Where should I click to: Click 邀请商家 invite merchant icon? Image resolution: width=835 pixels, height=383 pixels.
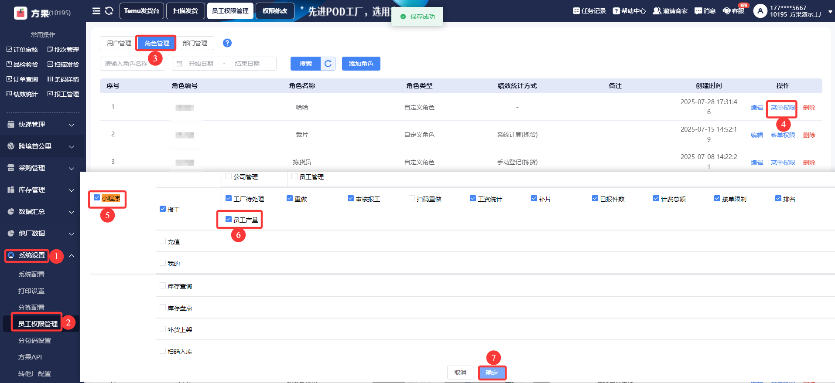(657, 11)
